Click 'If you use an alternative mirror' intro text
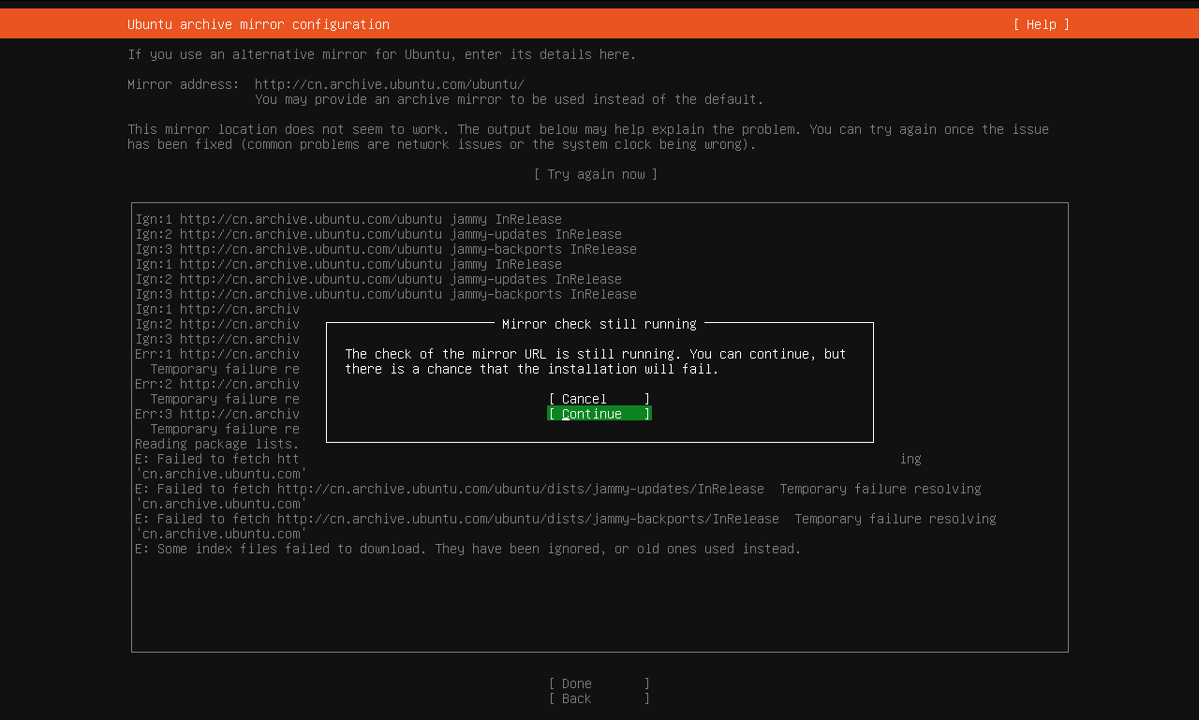 382,54
